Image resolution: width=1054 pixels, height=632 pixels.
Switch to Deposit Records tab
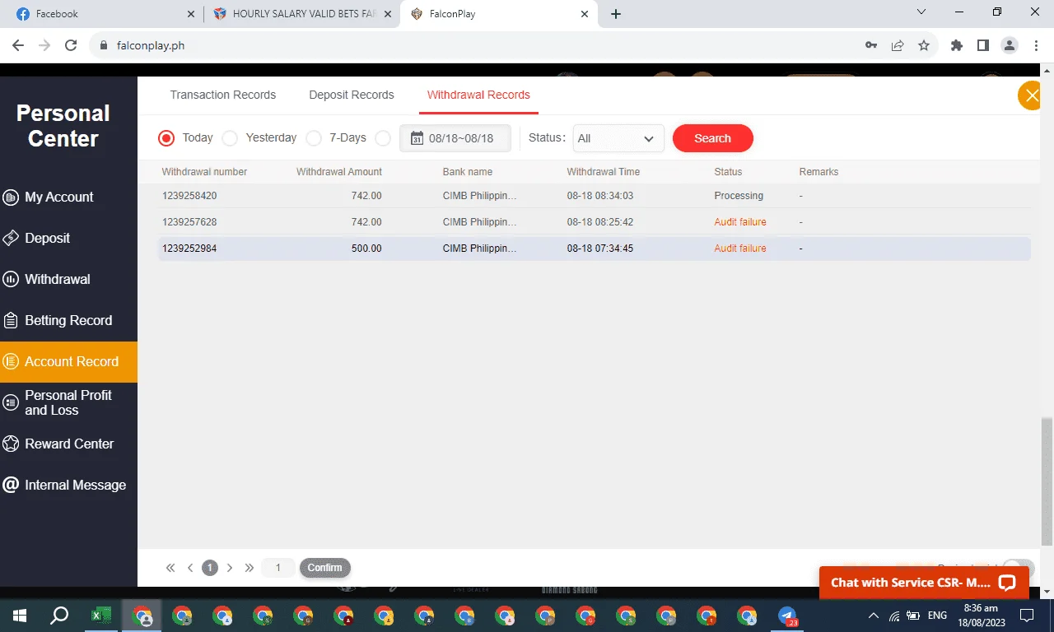352,95
